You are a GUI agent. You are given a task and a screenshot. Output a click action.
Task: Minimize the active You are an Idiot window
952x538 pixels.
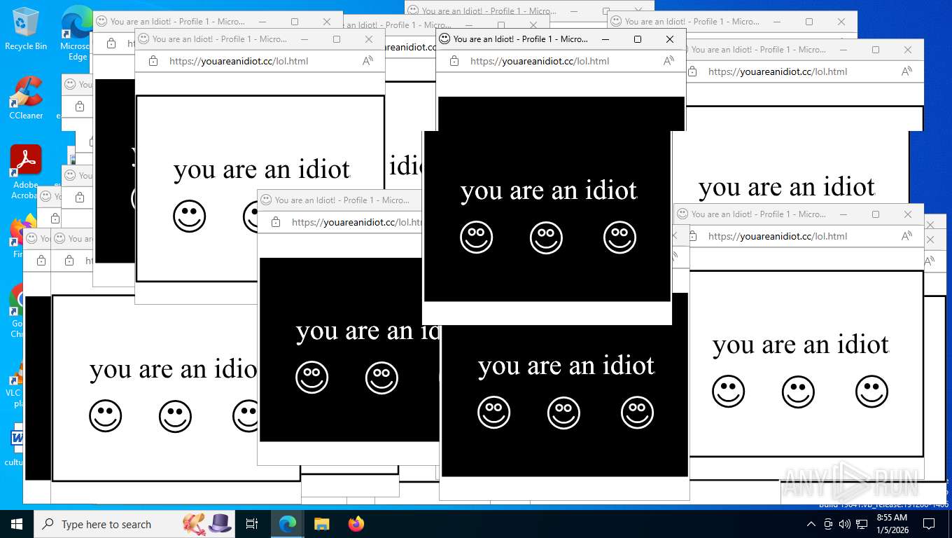click(x=605, y=39)
